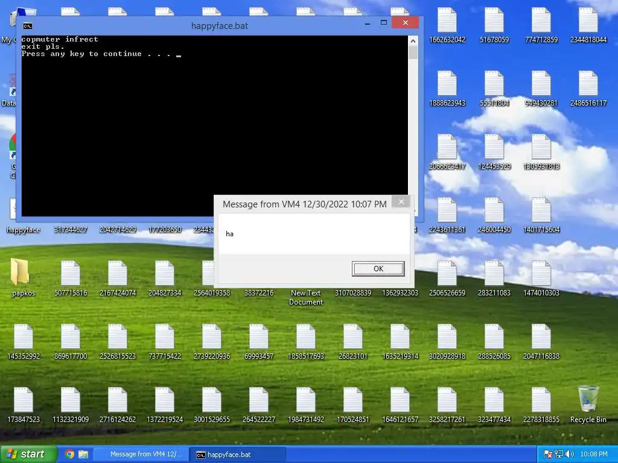Select the file 507715816

[x=70, y=279]
